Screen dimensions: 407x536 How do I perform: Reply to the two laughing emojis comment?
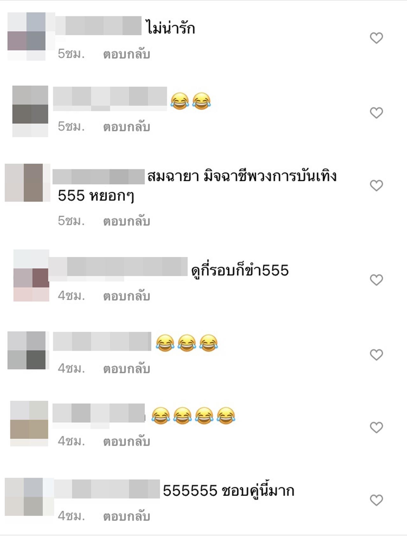click(127, 127)
